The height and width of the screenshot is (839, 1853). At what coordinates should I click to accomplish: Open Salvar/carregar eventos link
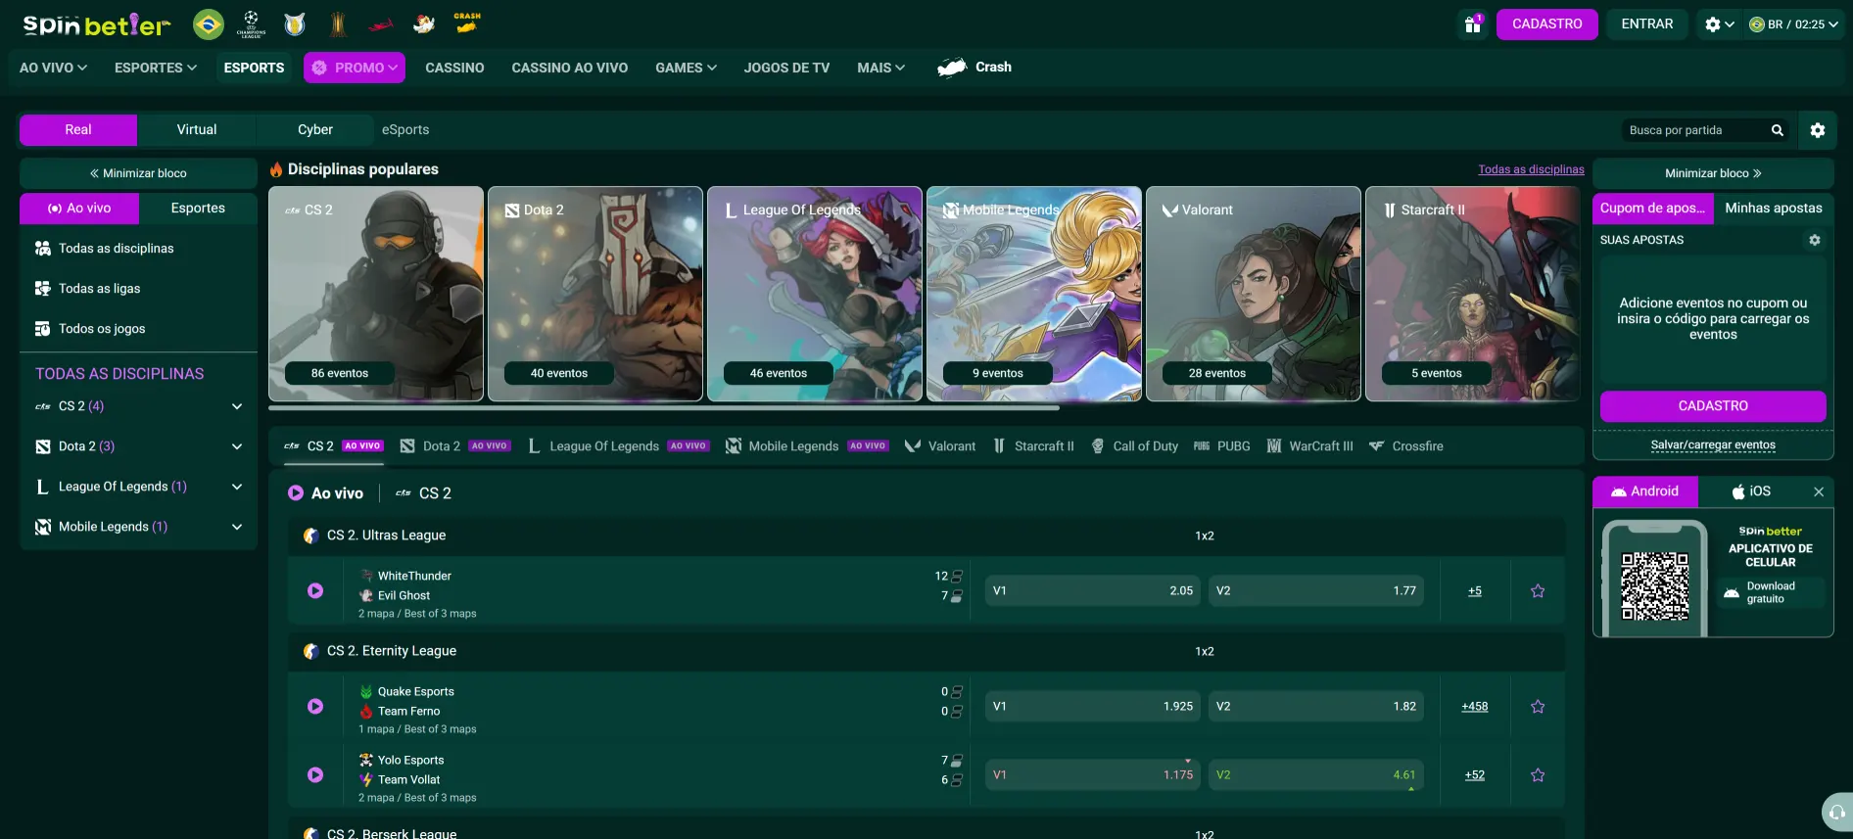click(x=1713, y=445)
